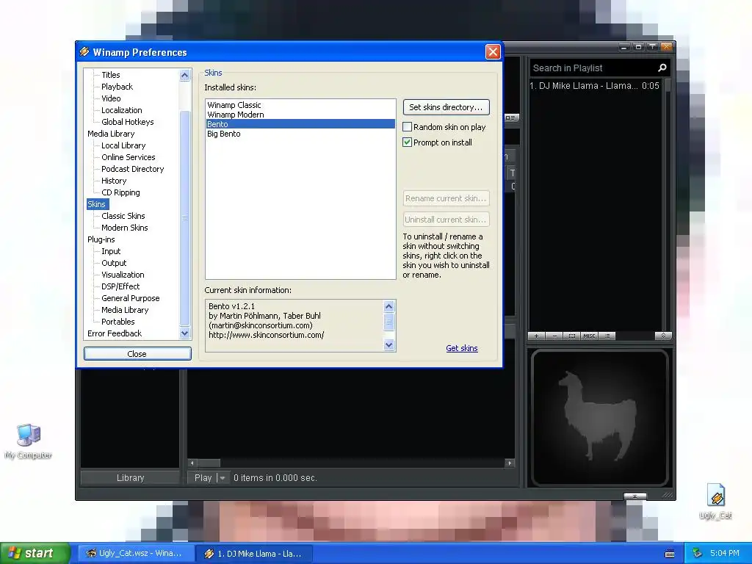Click the playlist manage list button

(607, 336)
